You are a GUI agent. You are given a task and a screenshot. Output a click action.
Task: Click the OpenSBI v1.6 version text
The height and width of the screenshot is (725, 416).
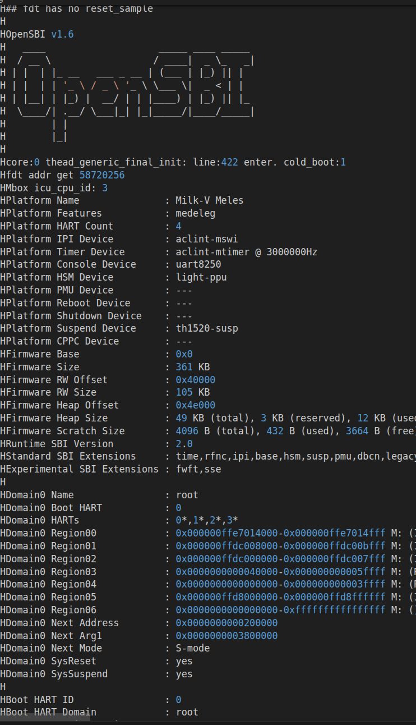pyautogui.click(x=62, y=34)
